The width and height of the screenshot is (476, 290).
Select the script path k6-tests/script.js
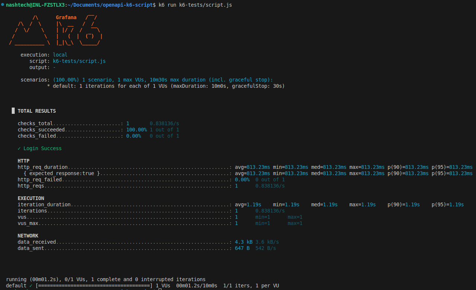[79, 61]
